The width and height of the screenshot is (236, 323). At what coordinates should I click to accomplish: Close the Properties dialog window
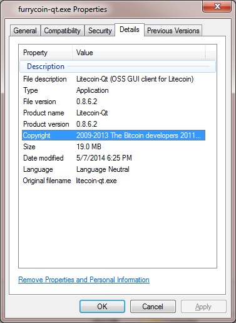click(217, 6)
